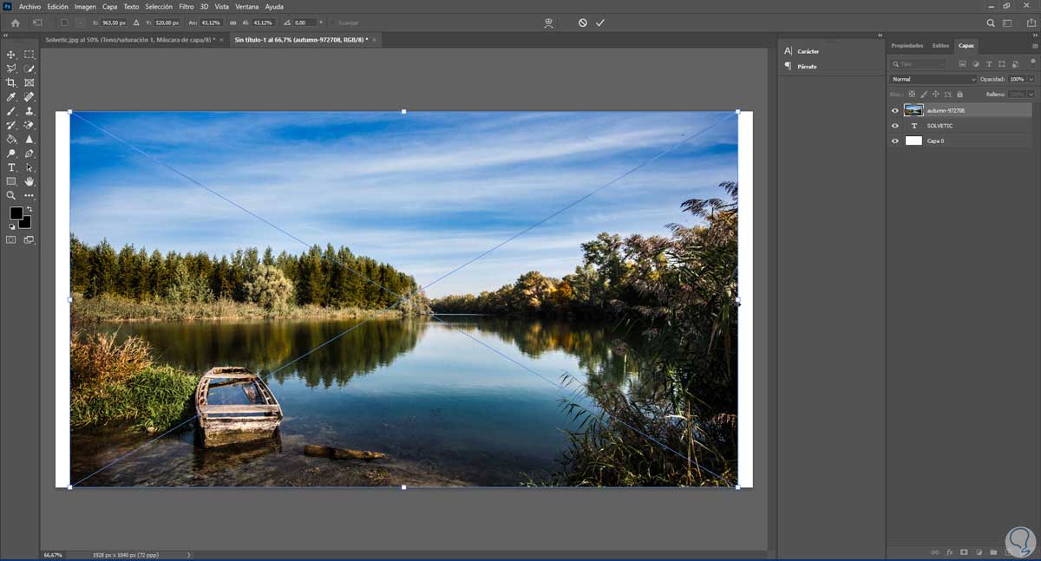Hide the Capa 0 layer
The width and height of the screenshot is (1041, 561).
(x=895, y=140)
